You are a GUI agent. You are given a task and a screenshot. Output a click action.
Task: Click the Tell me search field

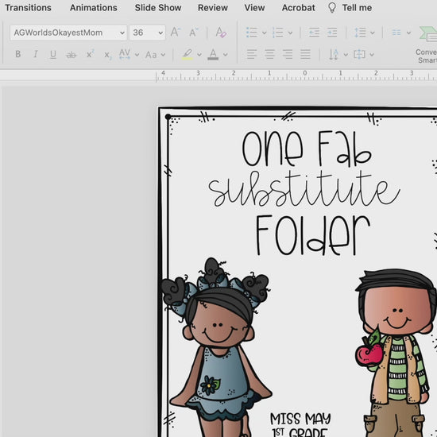[x=357, y=8]
